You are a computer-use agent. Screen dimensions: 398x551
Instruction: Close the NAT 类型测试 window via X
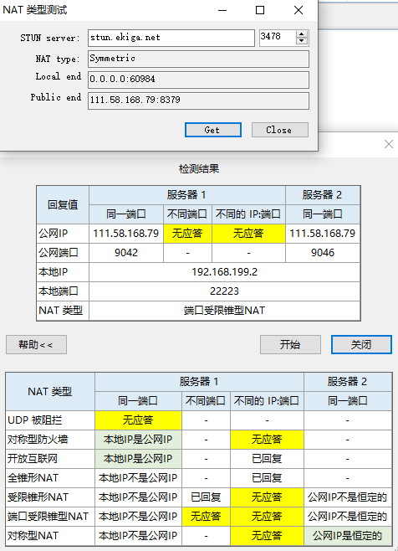click(x=298, y=10)
